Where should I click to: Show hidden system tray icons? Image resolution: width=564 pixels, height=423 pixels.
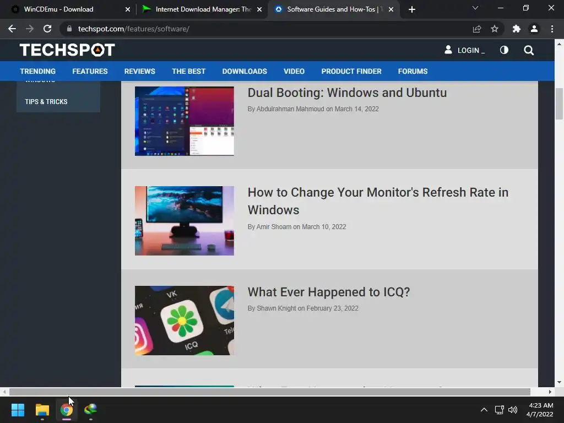click(484, 410)
